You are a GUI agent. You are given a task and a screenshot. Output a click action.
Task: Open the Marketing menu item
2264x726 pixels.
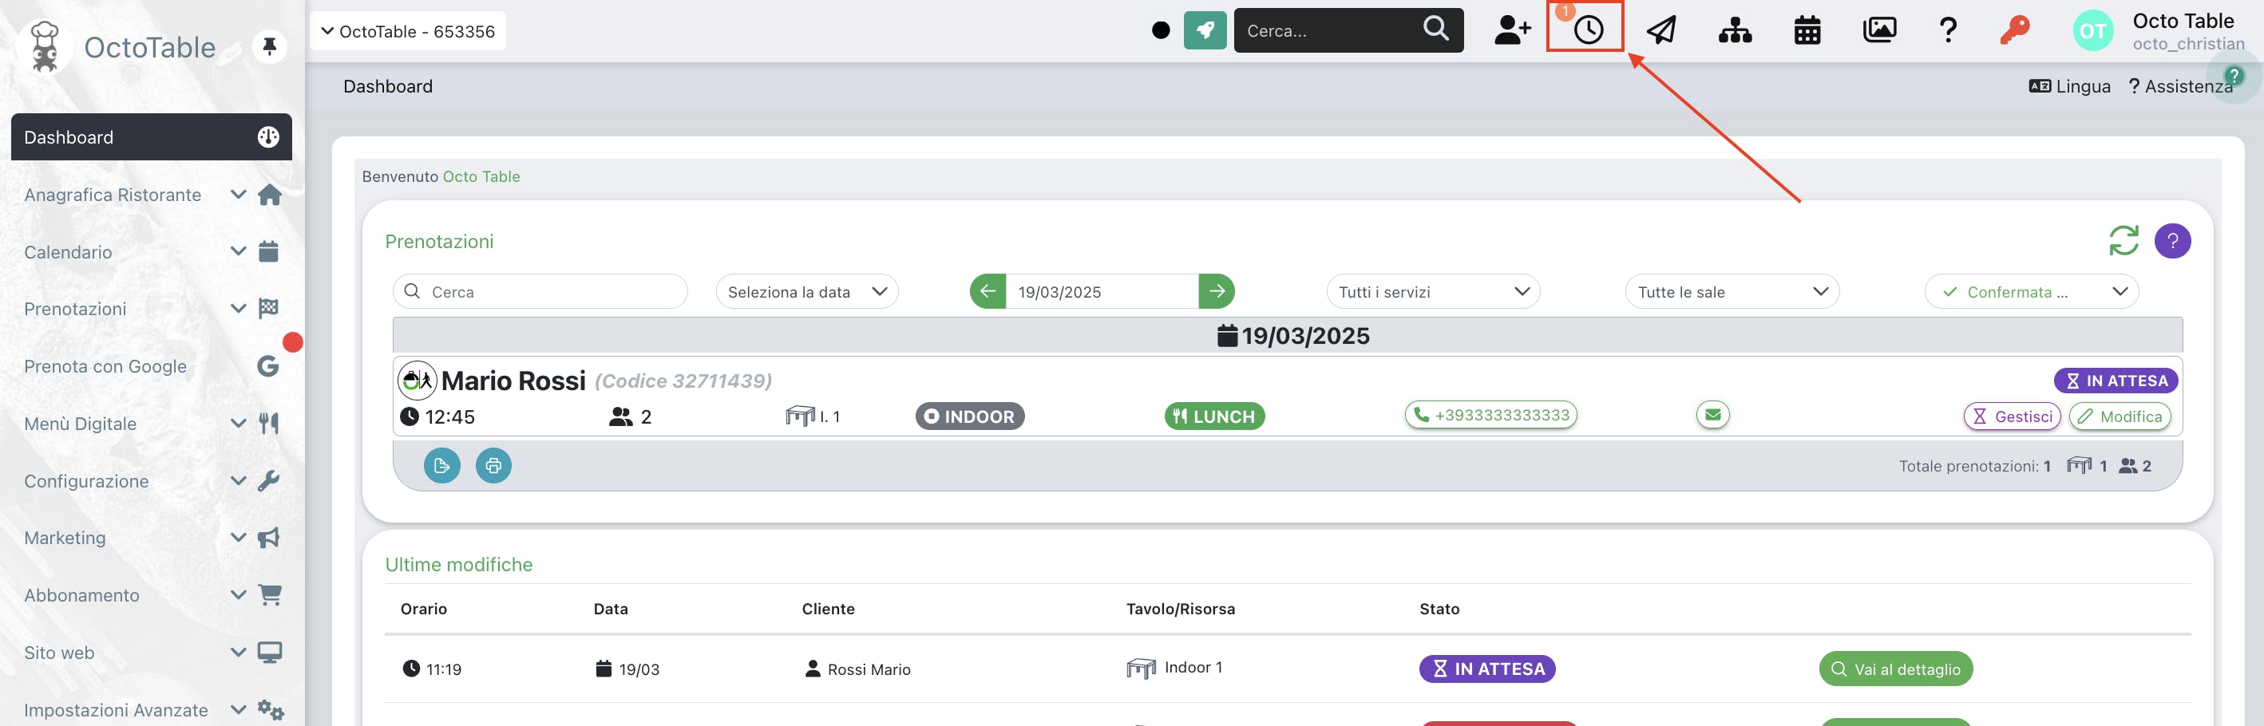coord(65,537)
